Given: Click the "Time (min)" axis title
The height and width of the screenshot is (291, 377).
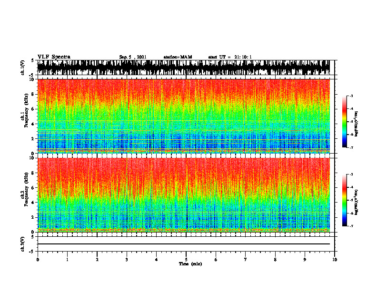Looking at the screenshot, I should (190, 264).
